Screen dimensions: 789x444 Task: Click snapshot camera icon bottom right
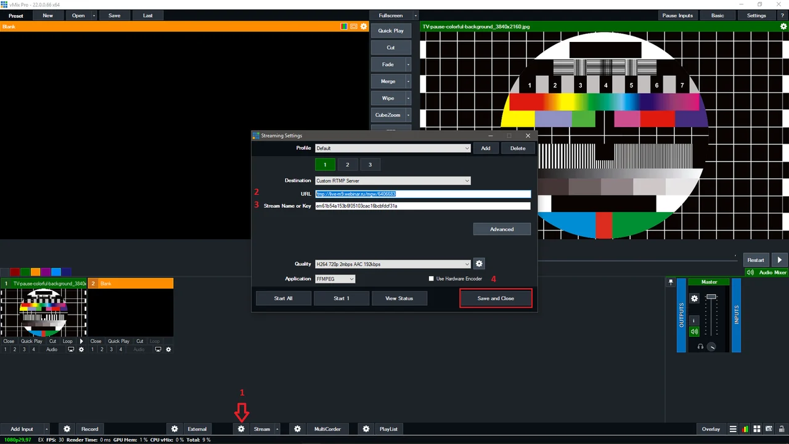(769, 429)
